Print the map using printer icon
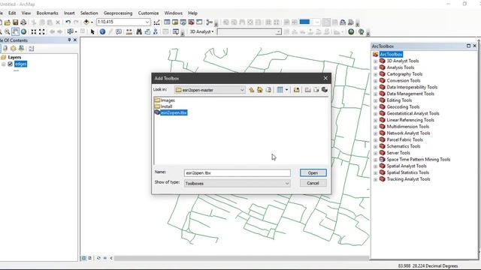The image size is (481, 270). pos(23,22)
